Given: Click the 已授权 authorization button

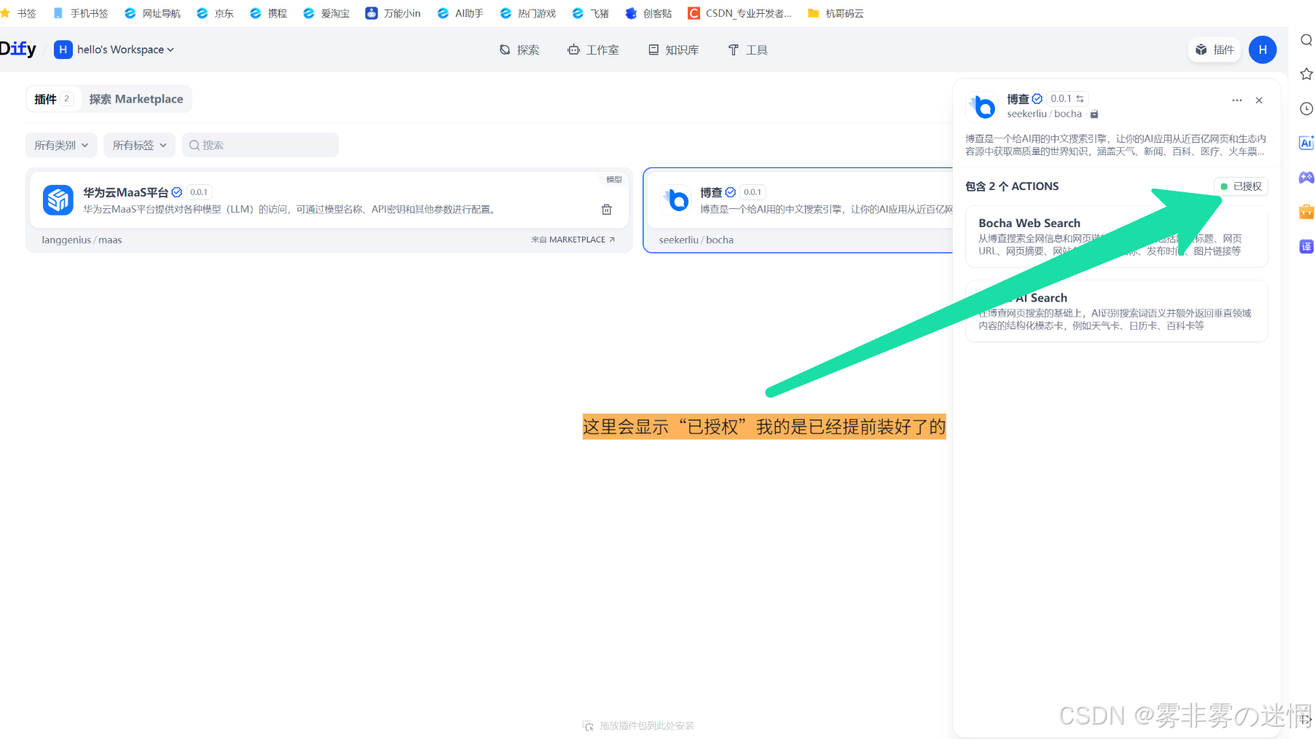Looking at the screenshot, I should (x=1241, y=186).
